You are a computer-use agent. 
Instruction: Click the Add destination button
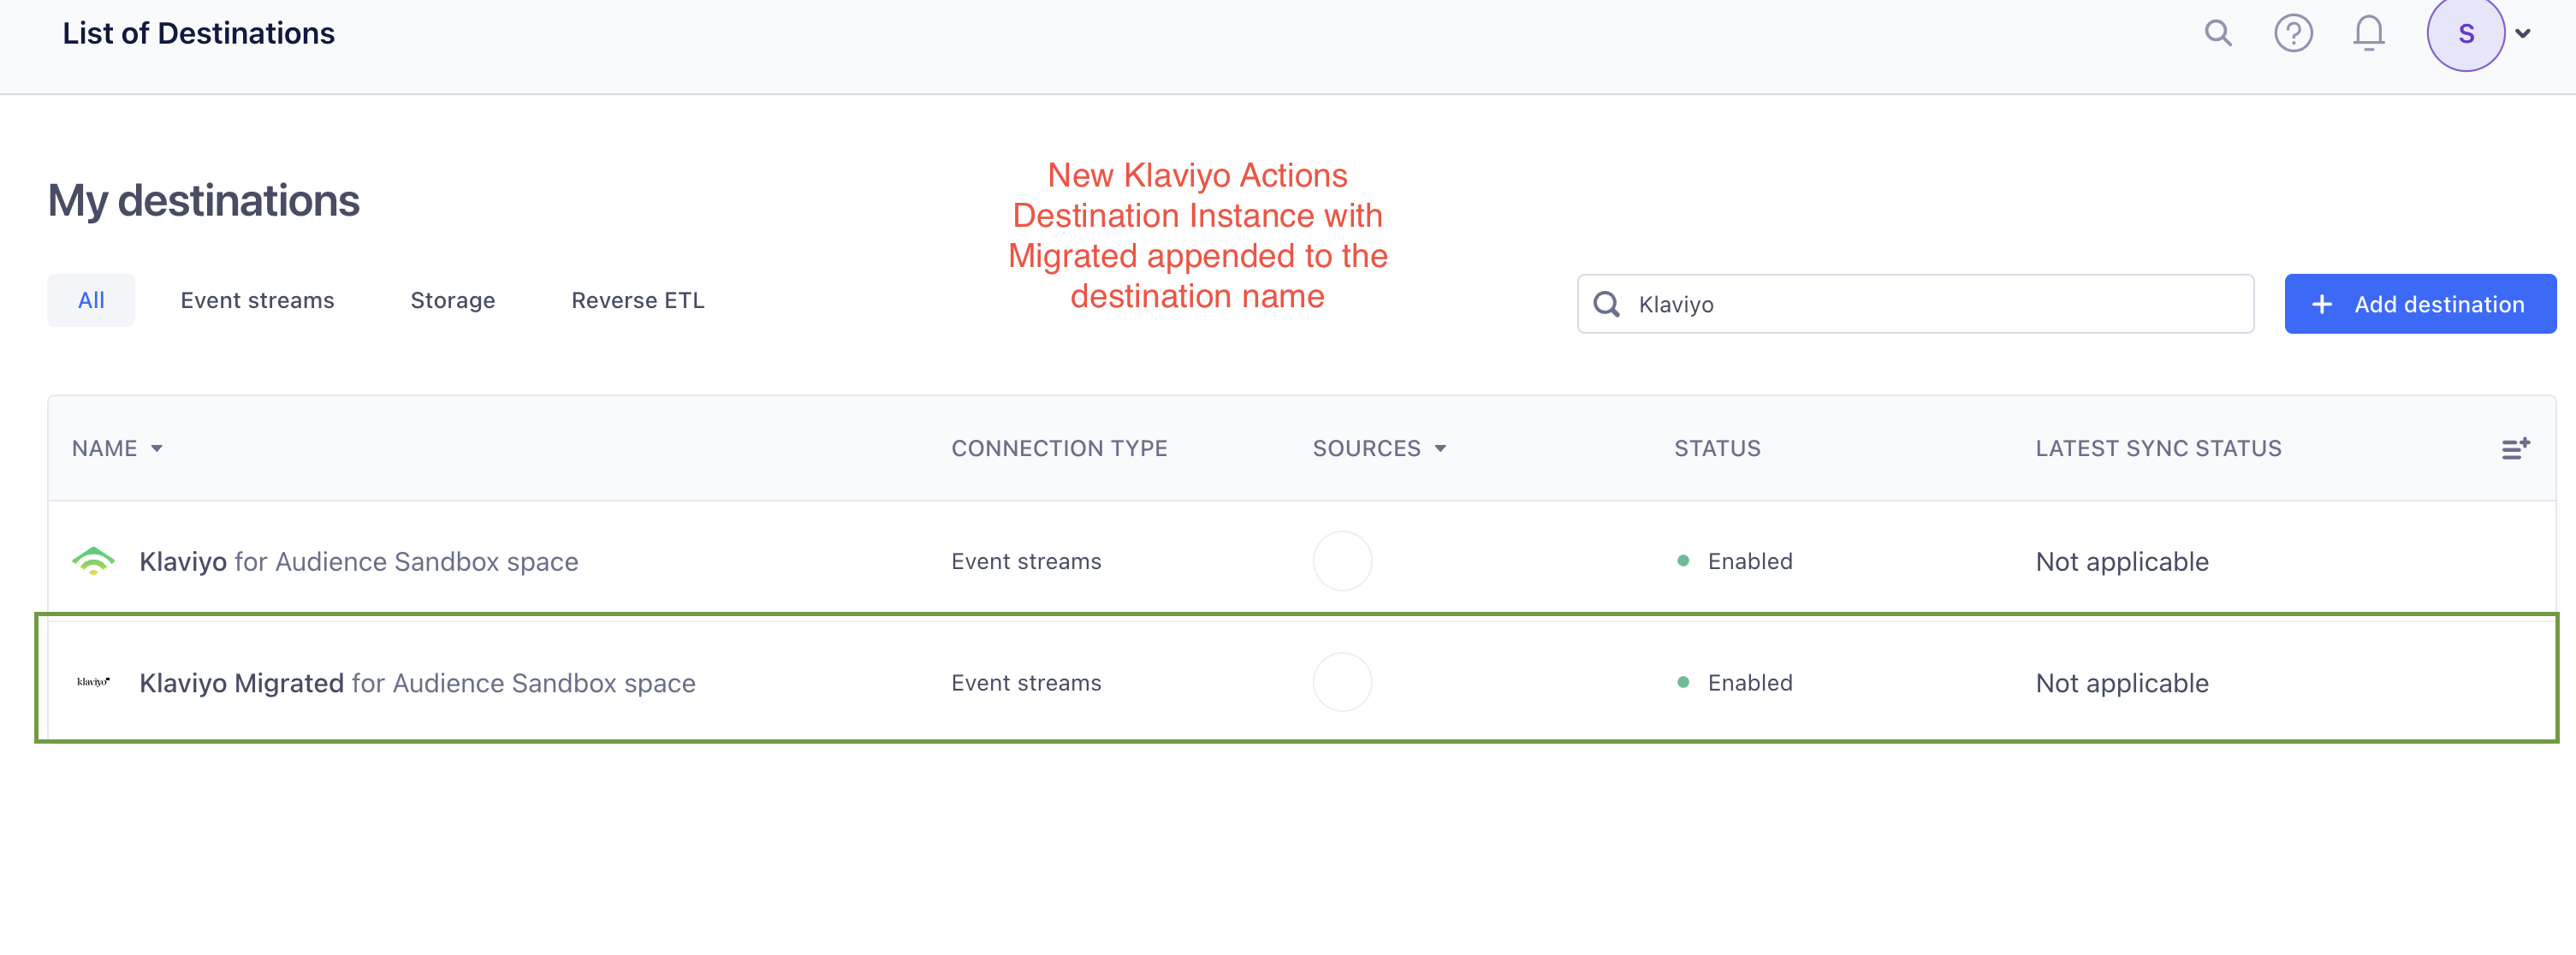2420,304
